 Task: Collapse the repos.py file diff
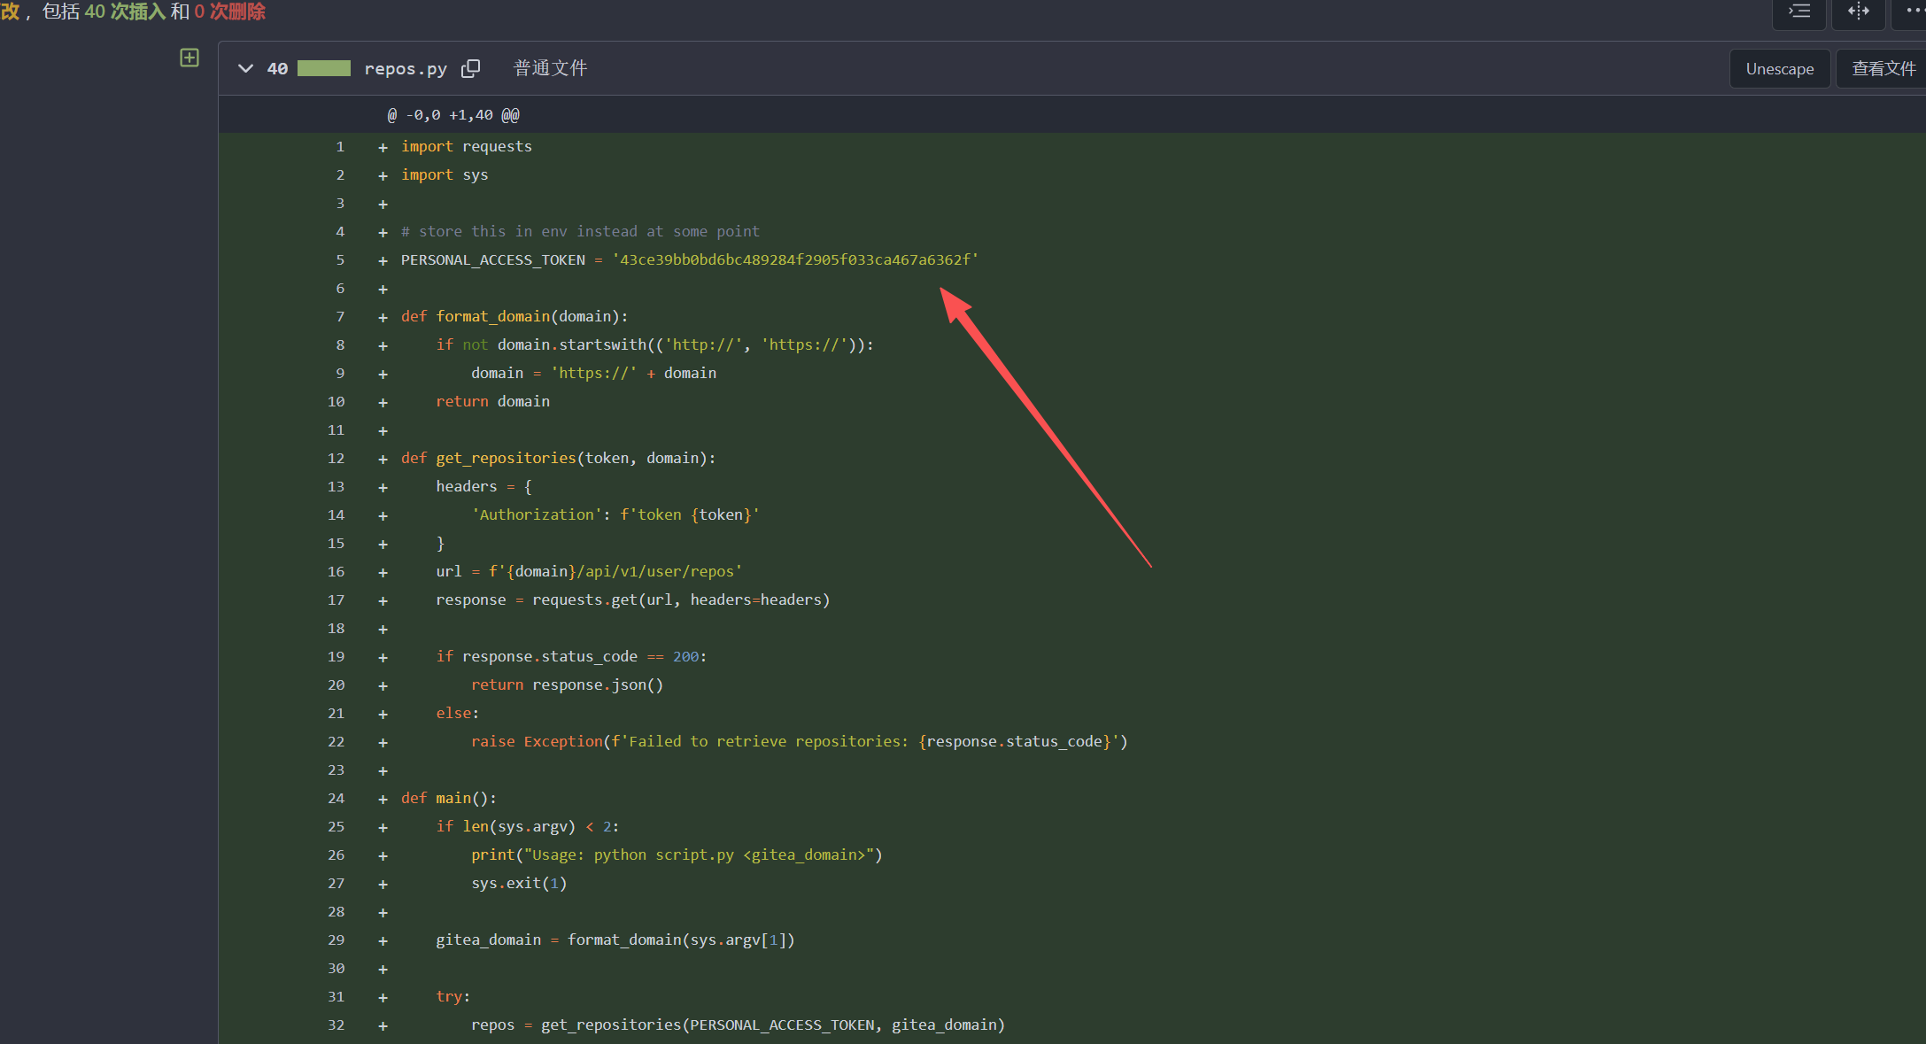tap(245, 68)
